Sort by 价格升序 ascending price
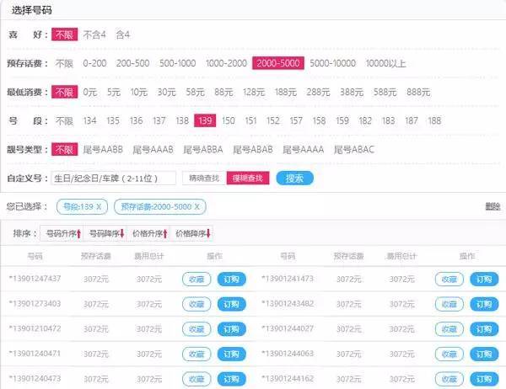Screen dimensions: 506x389 [x=148, y=233]
